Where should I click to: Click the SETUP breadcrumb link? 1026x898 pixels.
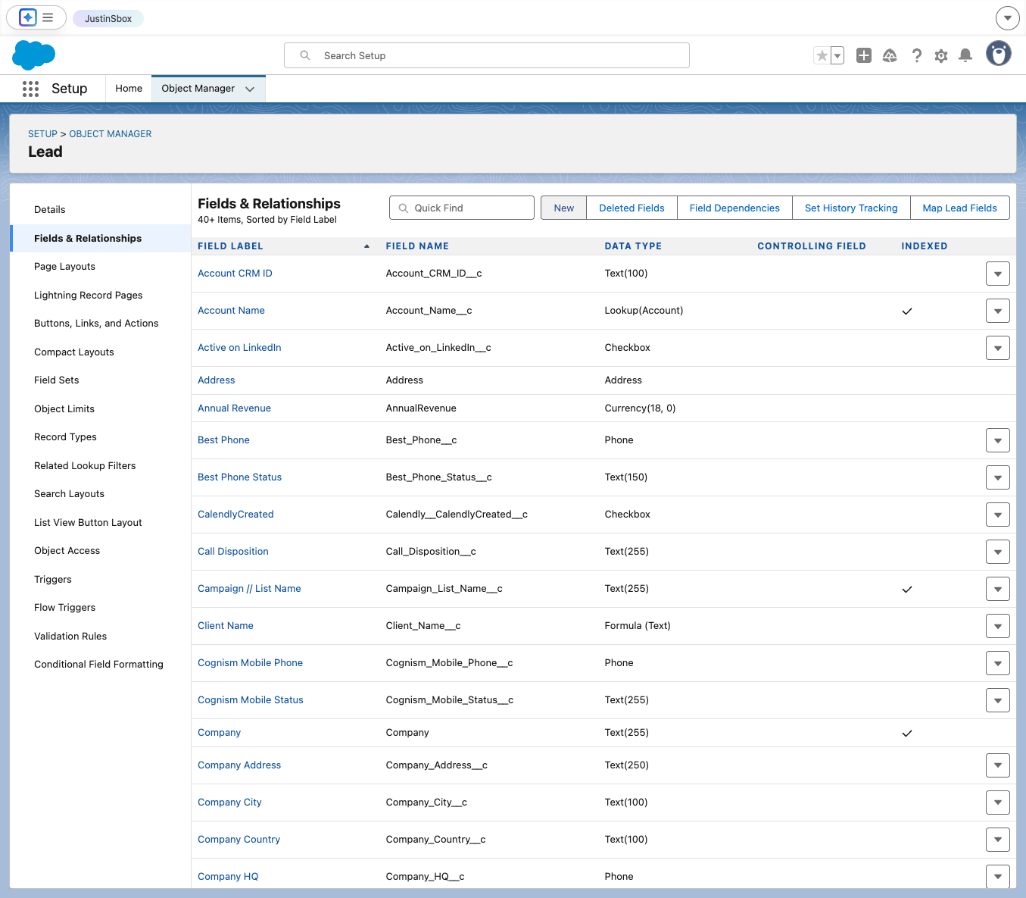click(42, 134)
